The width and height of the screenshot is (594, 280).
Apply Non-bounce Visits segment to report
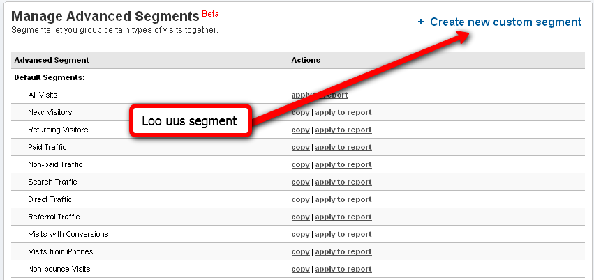tap(343, 269)
